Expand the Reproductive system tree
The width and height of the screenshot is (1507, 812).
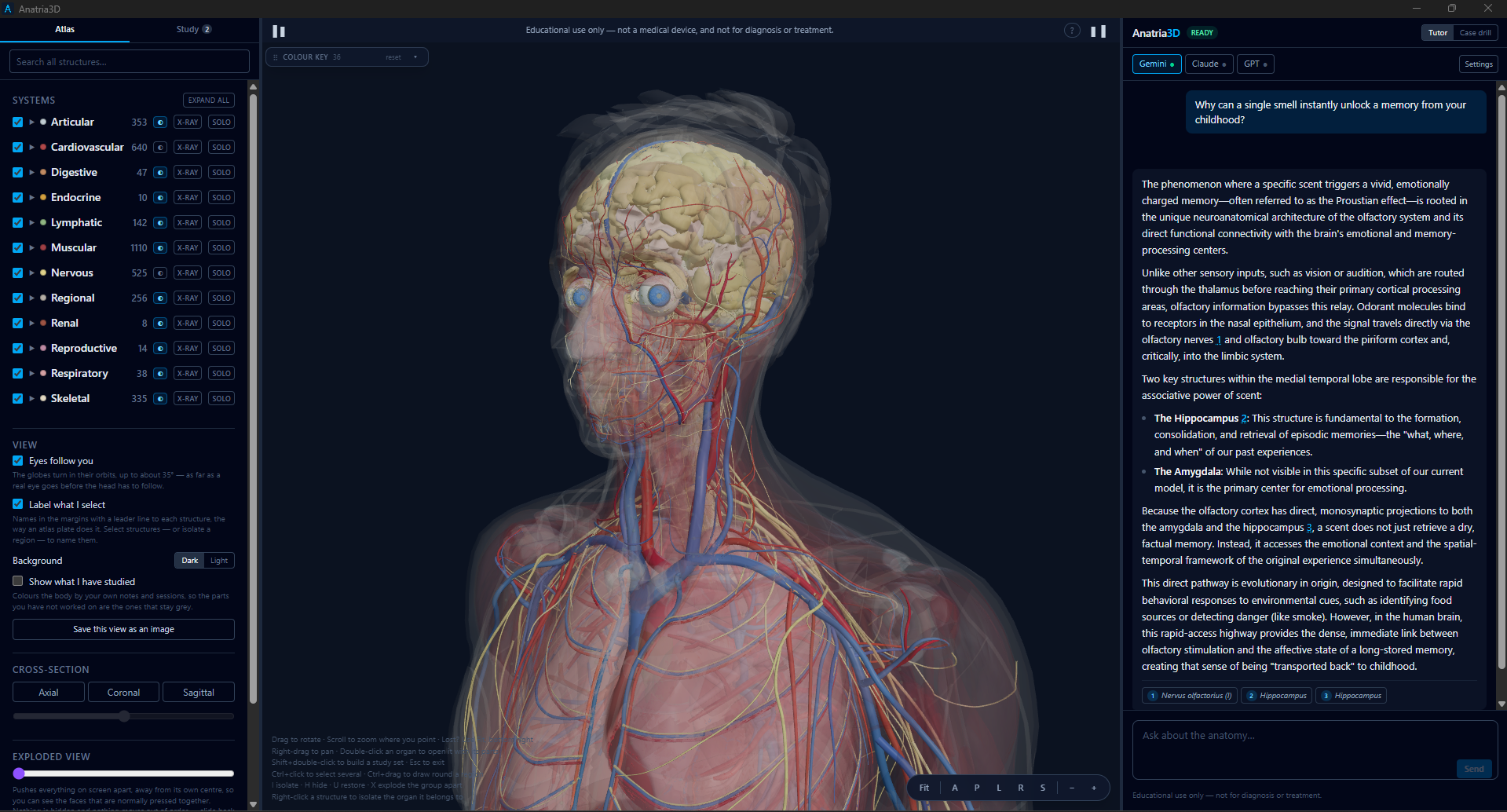pos(31,349)
